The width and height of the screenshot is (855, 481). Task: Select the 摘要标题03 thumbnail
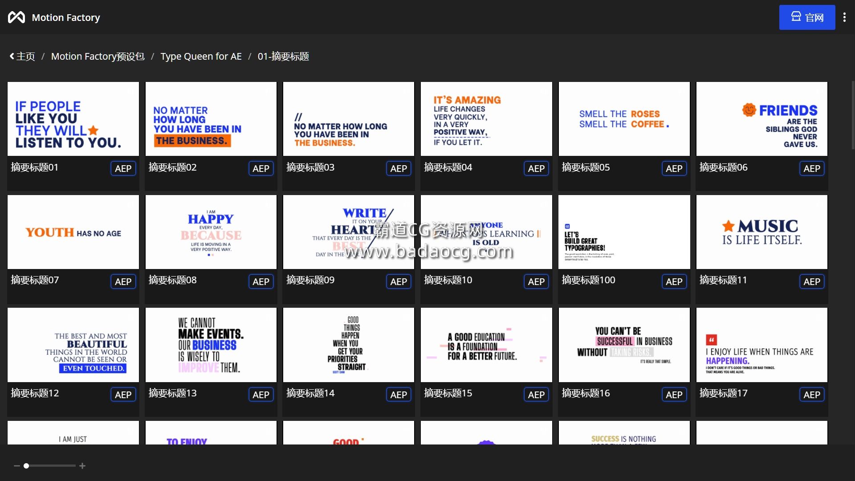pos(349,119)
